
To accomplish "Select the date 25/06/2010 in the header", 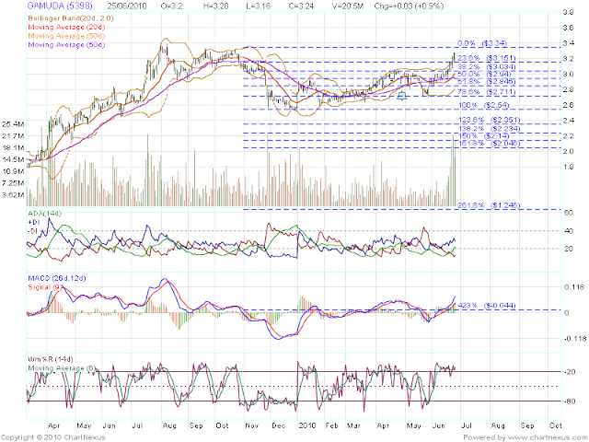I will click(x=127, y=6).
